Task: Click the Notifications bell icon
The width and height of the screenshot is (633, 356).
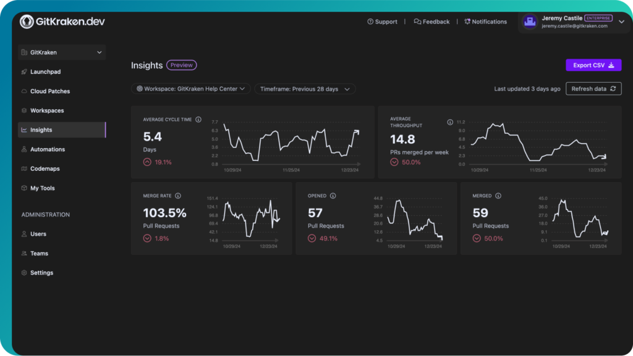Action: [467, 22]
